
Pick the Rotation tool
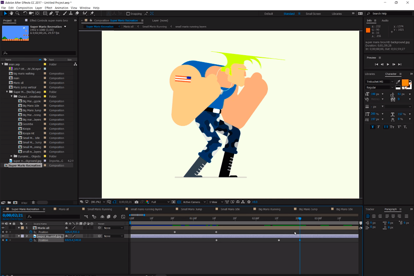[25, 14]
